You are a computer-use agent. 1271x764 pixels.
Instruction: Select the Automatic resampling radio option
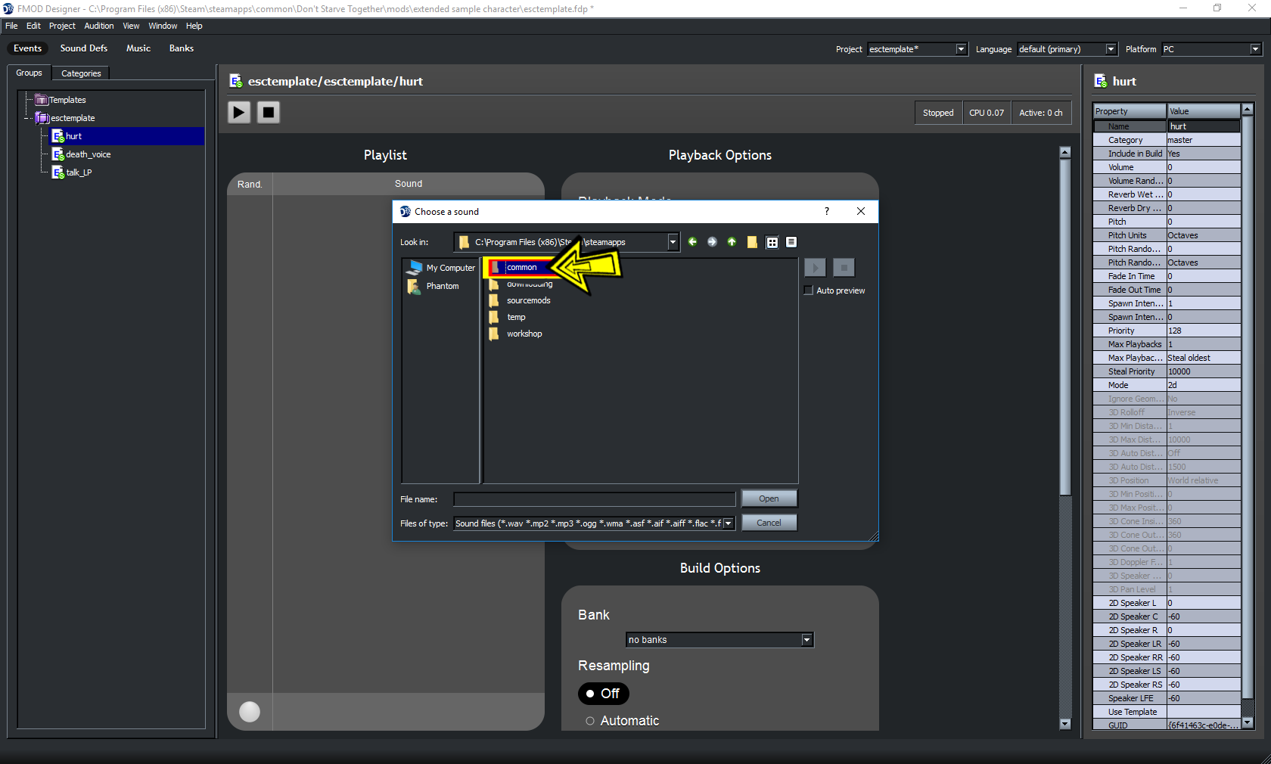click(x=590, y=721)
